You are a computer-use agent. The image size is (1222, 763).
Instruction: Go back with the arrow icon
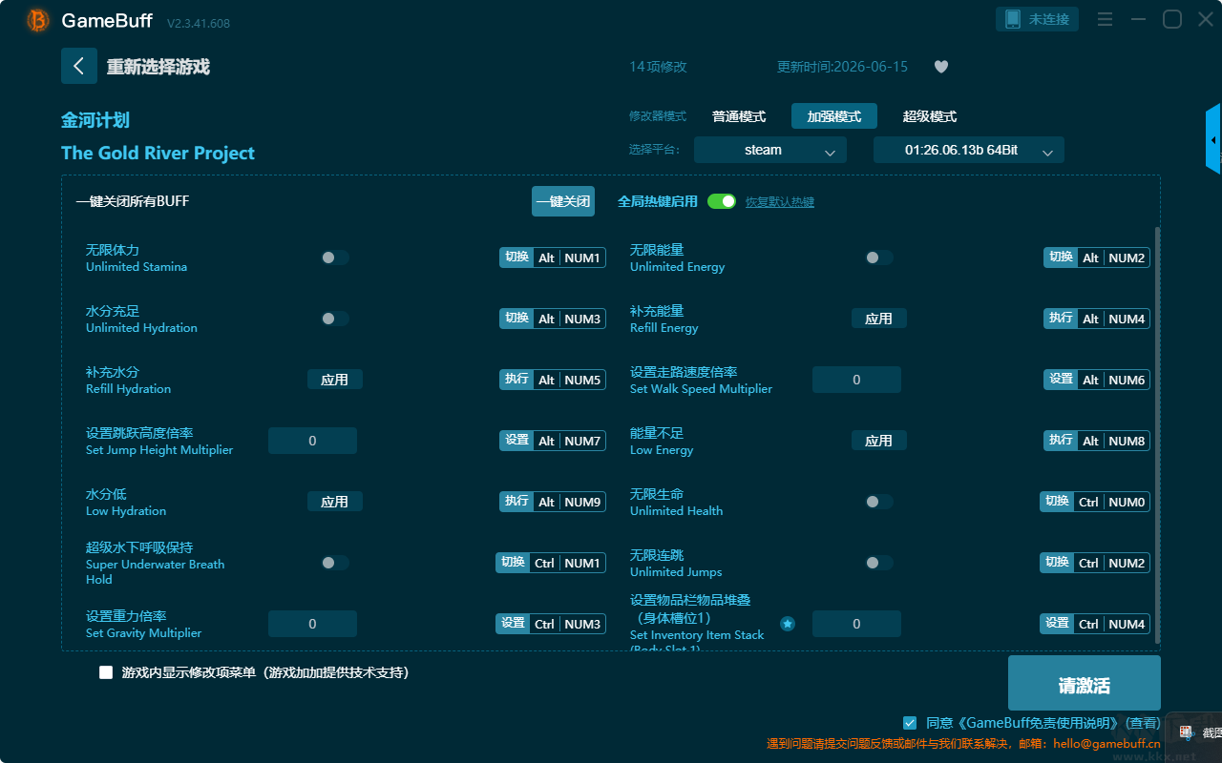pos(79,66)
